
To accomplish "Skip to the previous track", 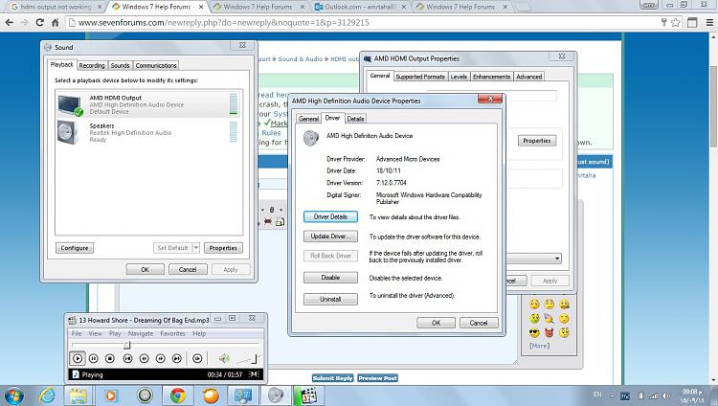I will point(127,358).
